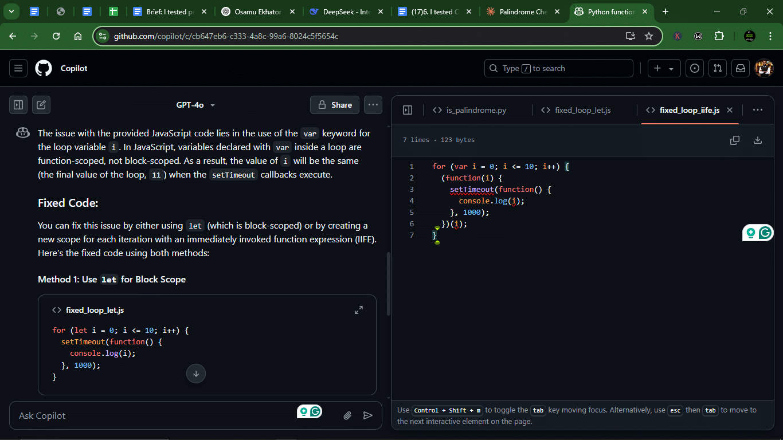Switch to is_palindrome.py file tab
This screenshot has height=440, width=783.
click(x=469, y=110)
